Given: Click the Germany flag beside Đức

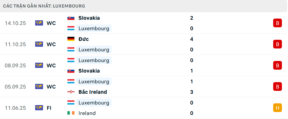Looking at the screenshot, I should (x=71, y=39).
